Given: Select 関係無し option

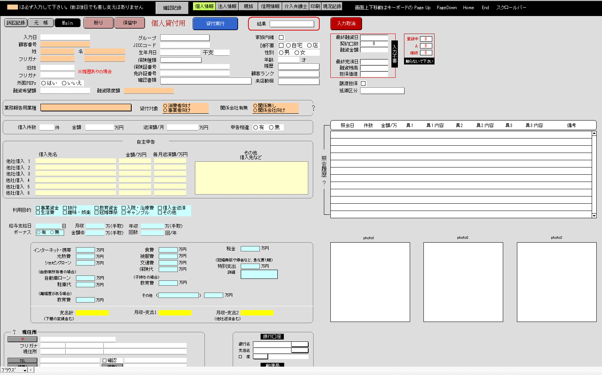Looking at the screenshot, I should coord(255,106).
